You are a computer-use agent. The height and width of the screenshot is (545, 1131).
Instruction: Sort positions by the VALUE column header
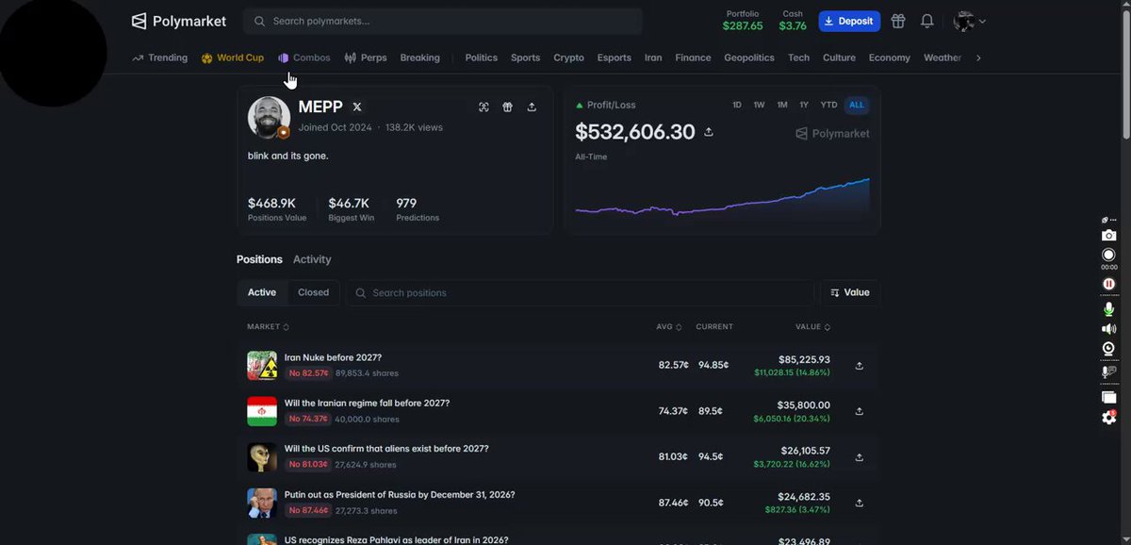point(812,327)
